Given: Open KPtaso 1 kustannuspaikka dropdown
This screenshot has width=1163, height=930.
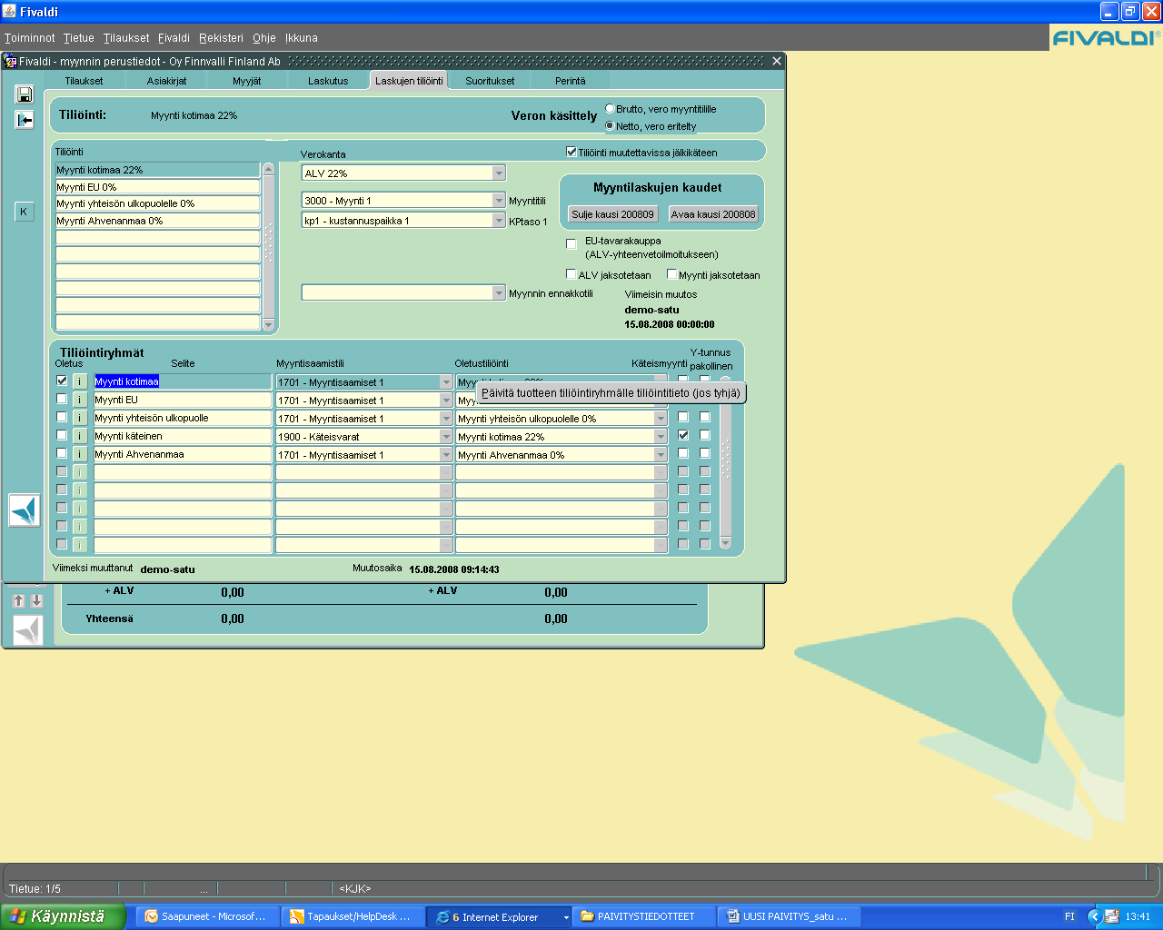Looking at the screenshot, I should [x=499, y=221].
